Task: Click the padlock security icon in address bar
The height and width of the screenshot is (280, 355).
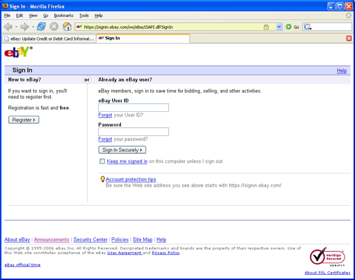Action: pyautogui.click(x=266, y=27)
